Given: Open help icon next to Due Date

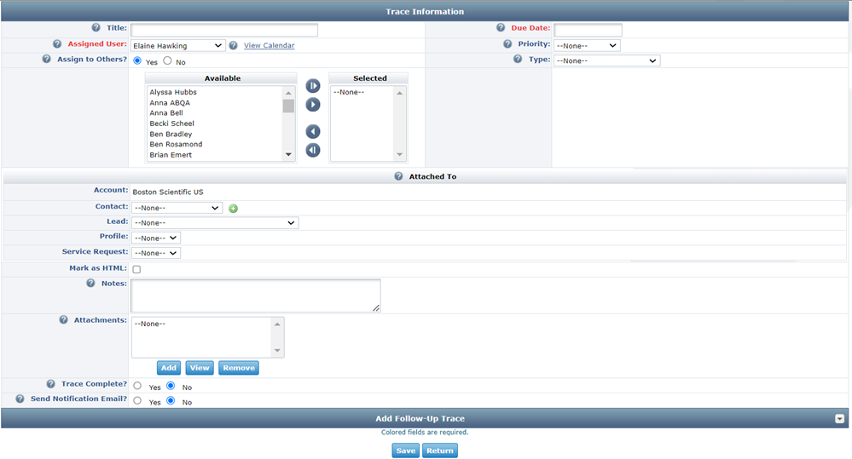Looking at the screenshot, I should click(x=501, y=27).
